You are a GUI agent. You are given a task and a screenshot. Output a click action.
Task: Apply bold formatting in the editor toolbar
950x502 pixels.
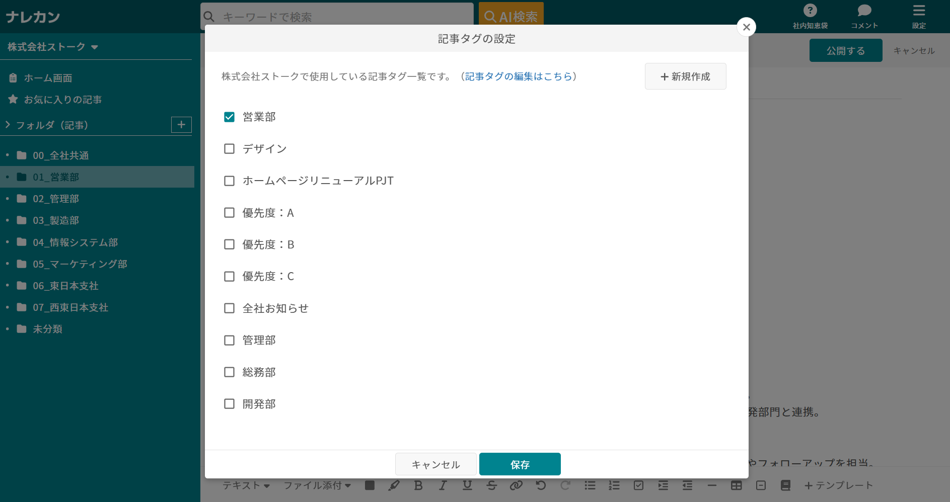418,485
